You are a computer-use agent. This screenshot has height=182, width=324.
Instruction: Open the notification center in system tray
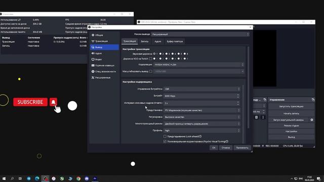(x=319, y=178)
